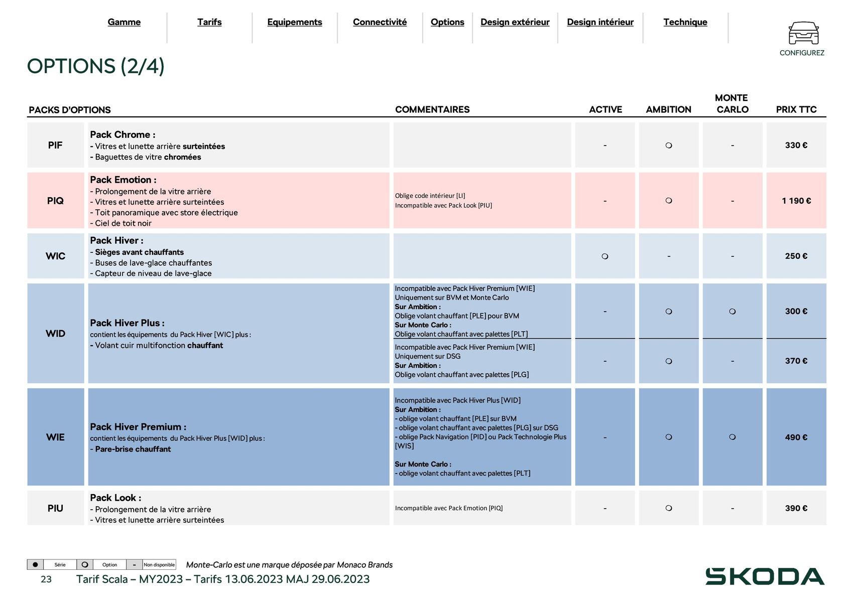The image size is (852, 602).
Task: Click the OPTIONS (2/4) page heading
Action: coord(96,66)
